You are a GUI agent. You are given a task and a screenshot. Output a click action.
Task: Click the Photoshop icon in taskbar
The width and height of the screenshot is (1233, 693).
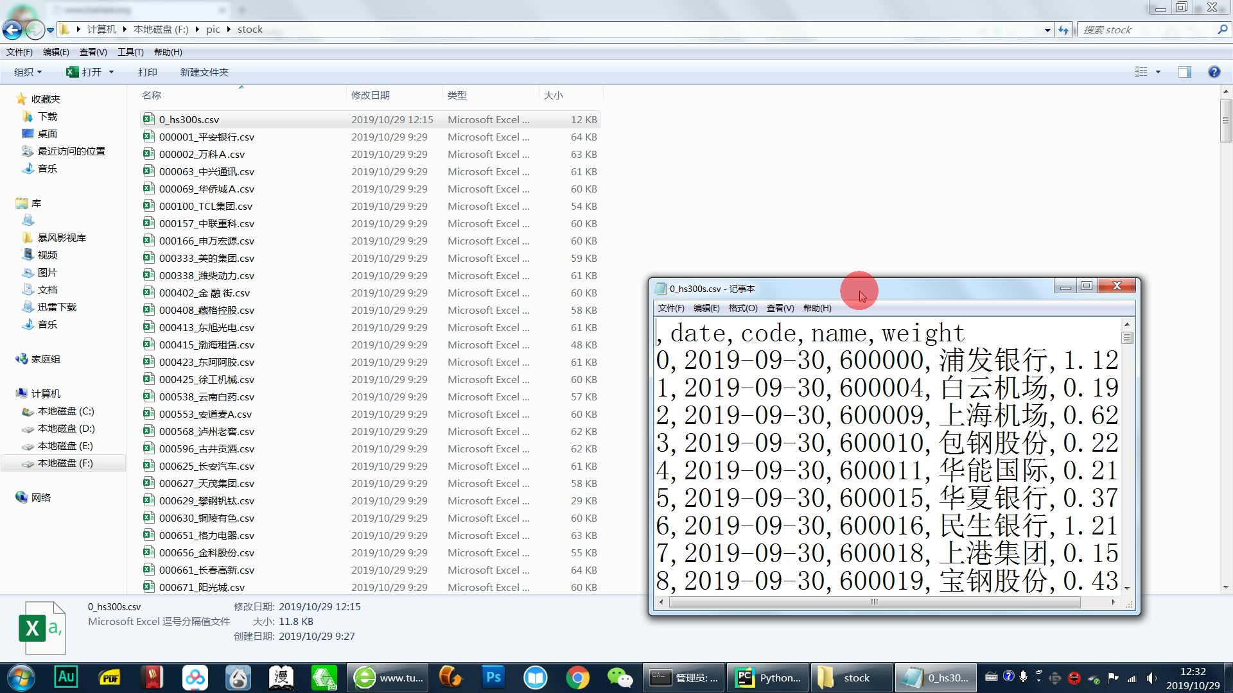point(493,678)
